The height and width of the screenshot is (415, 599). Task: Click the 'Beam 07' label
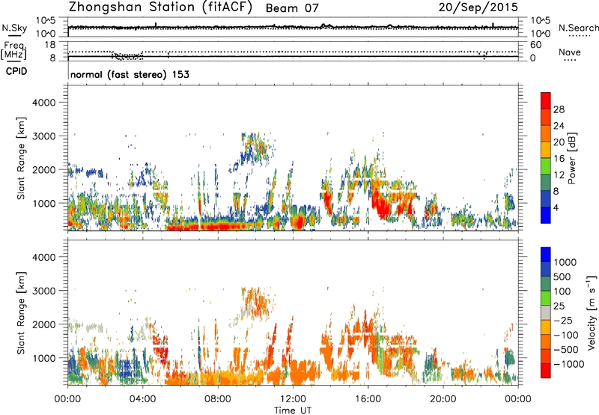pos(292,8)
